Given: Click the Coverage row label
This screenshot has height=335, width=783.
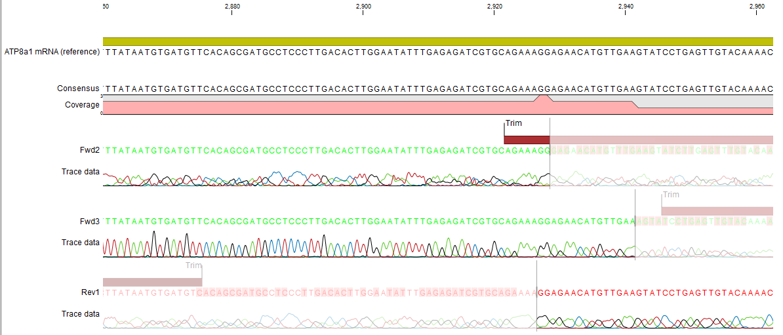Looking at the screenshot, I should point(82,105).
